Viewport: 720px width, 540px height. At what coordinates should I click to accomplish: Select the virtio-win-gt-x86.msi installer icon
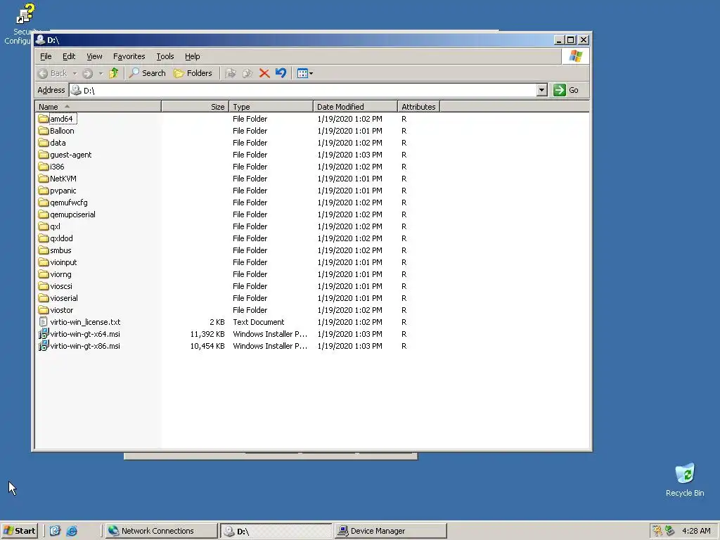[x=44, y=346]
